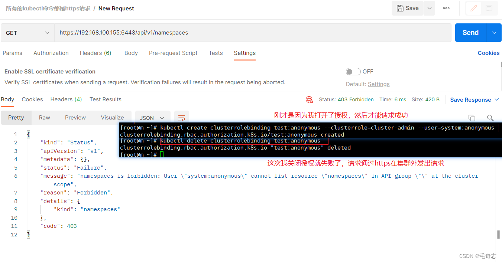This screenshot has height=262, width=502.
Task: Click the Enable SSL certificate verification label
Action: click(50, 72)
